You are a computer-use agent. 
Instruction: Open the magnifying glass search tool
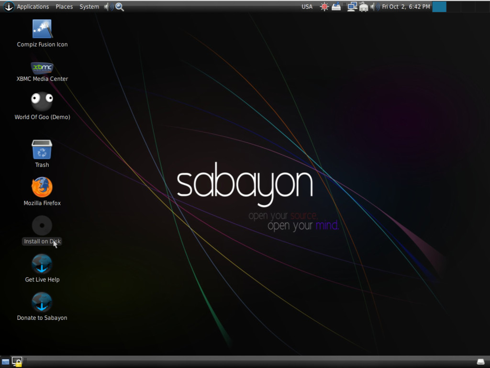tap(120, 7)
